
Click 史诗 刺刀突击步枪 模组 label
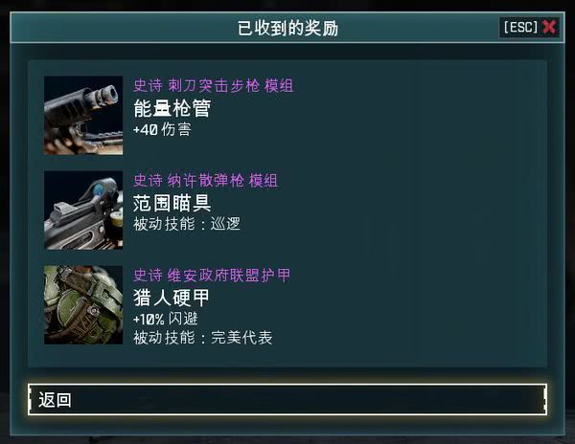[214, 86]
